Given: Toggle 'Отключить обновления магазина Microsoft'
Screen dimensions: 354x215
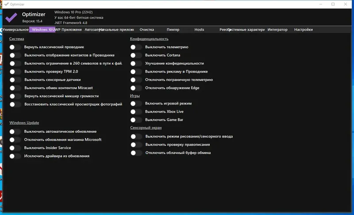Looking at the screenshot, I should (x=15, y=140).
